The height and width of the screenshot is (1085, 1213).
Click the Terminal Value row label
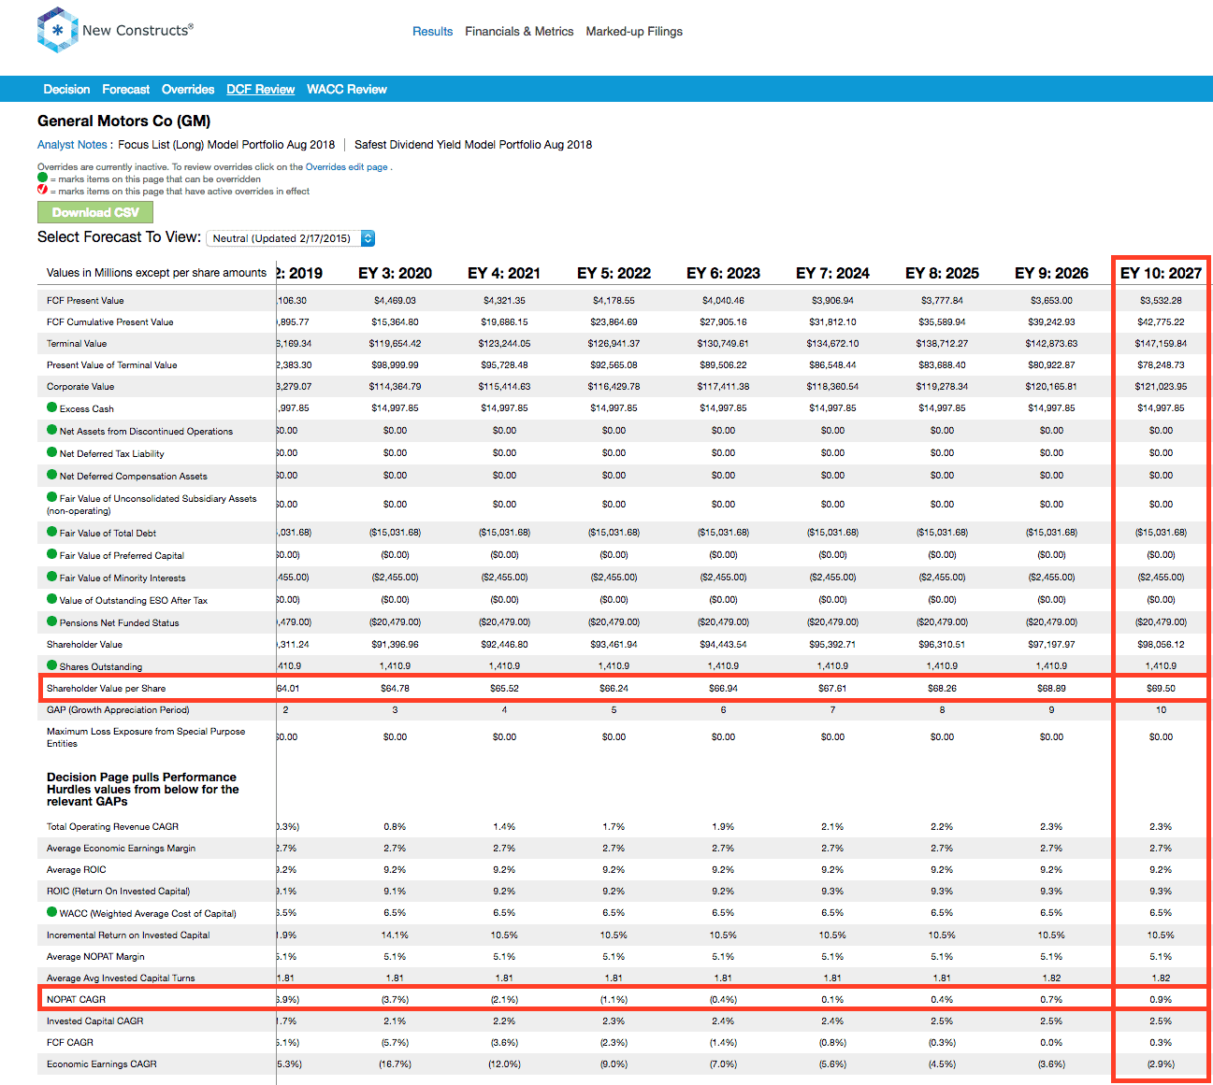[x=77, y=344]
